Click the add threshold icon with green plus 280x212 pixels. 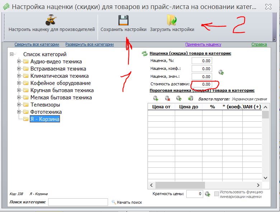(x=156, y=98)
